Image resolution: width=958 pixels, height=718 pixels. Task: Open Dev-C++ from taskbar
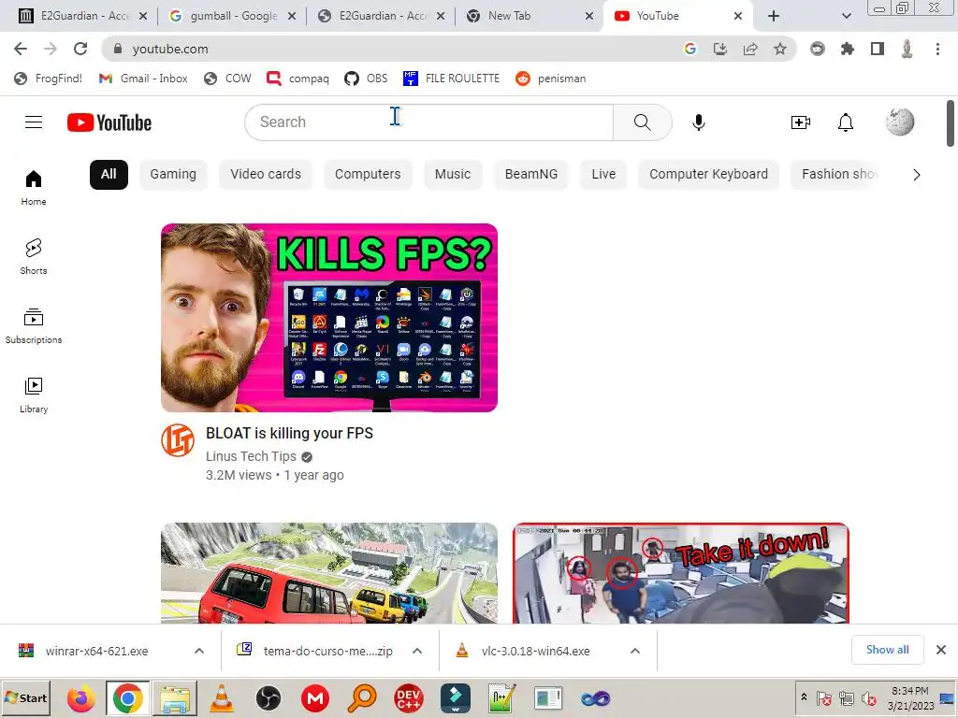[408, 697]
